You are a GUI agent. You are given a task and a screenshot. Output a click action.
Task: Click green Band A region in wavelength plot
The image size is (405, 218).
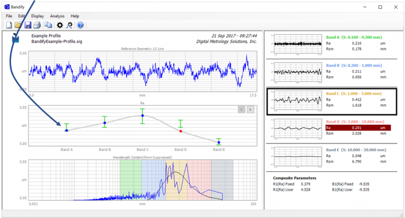pos(131,180)
